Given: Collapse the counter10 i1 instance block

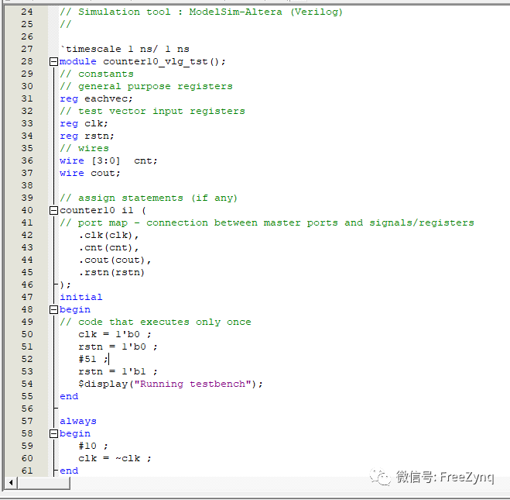Looking at the screenshot, I should pyautogui.click(x=53, y=210).
